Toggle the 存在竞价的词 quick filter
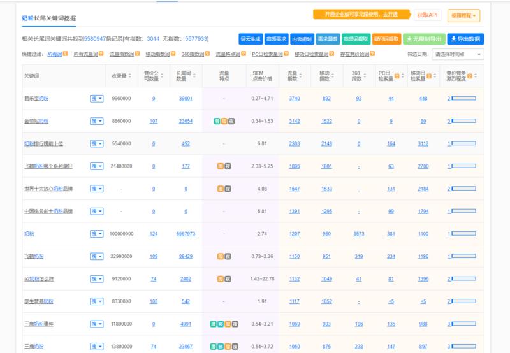 tap(355, 55)
